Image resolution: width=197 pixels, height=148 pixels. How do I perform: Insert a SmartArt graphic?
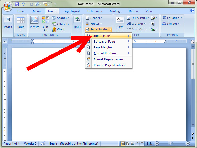point(60,23)
